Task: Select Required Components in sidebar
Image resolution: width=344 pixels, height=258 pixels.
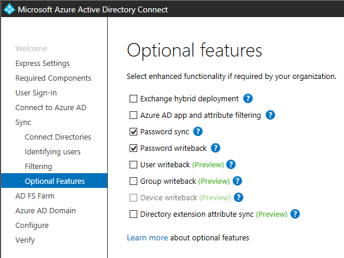Action: click(54, 78)
